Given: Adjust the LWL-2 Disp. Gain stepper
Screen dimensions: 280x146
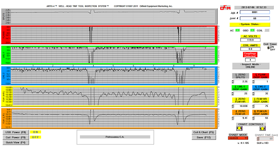Looking at the screenshot, I should coord(253,94).
